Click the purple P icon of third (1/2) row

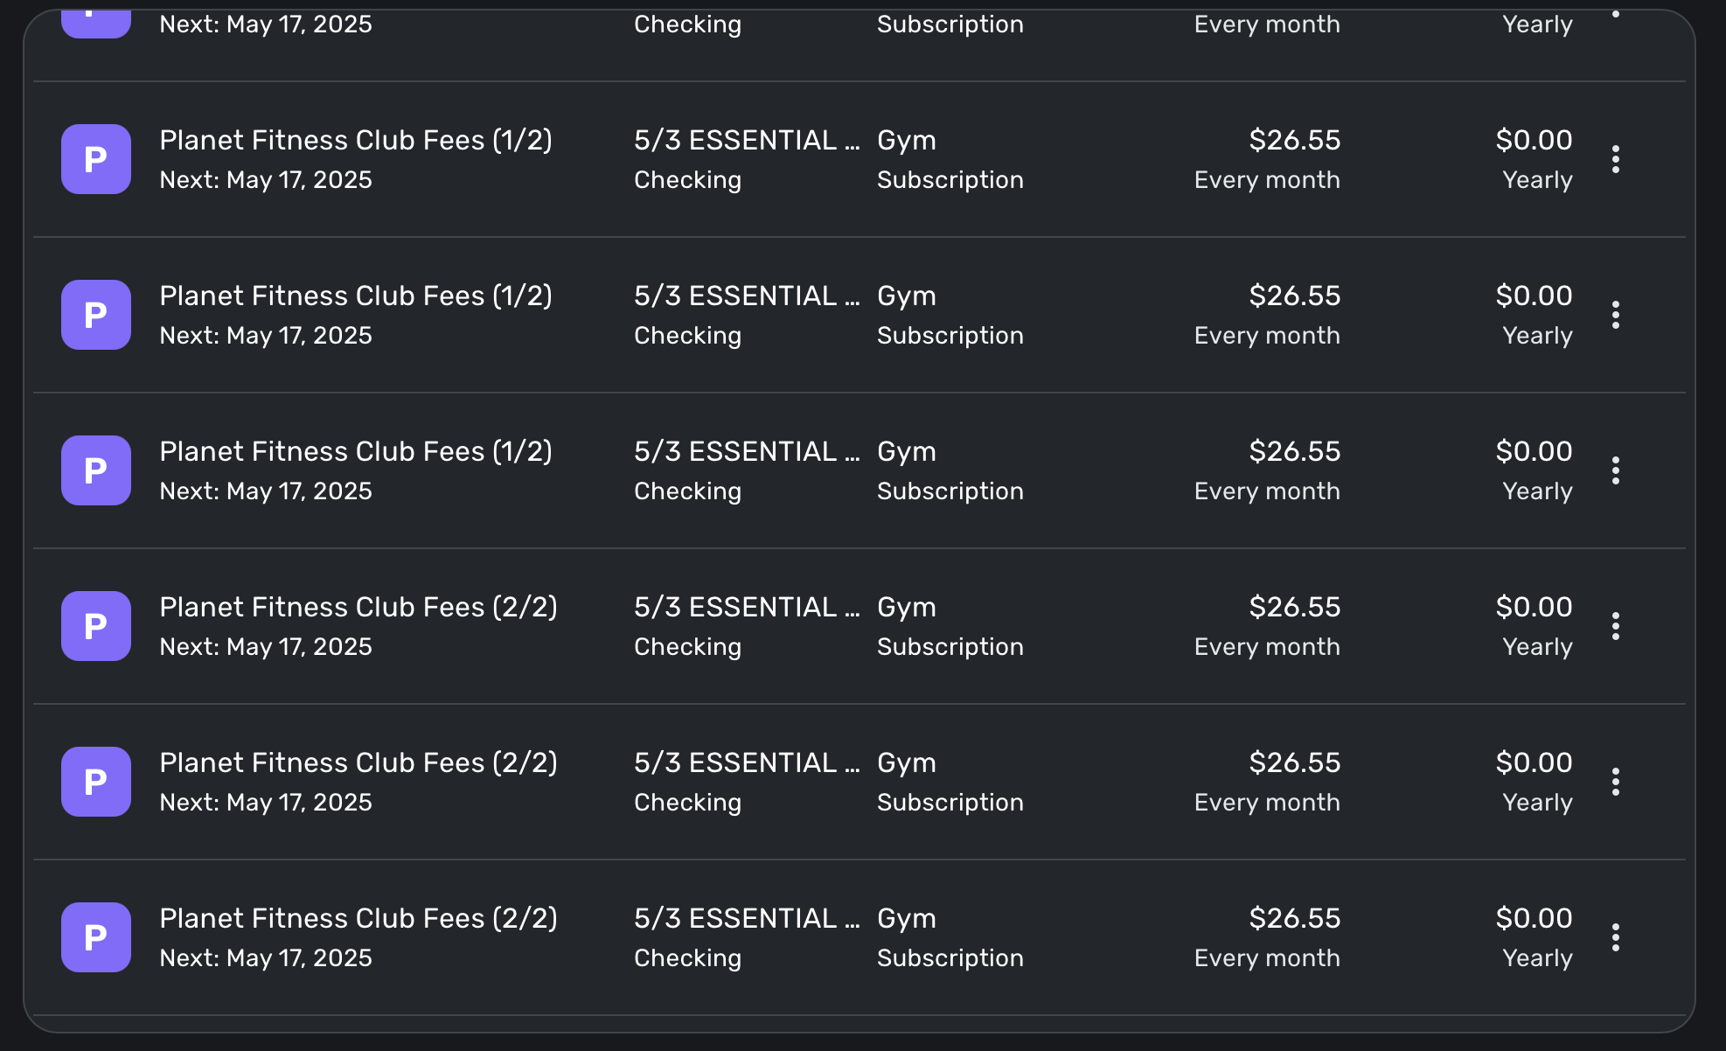(96, 470)
